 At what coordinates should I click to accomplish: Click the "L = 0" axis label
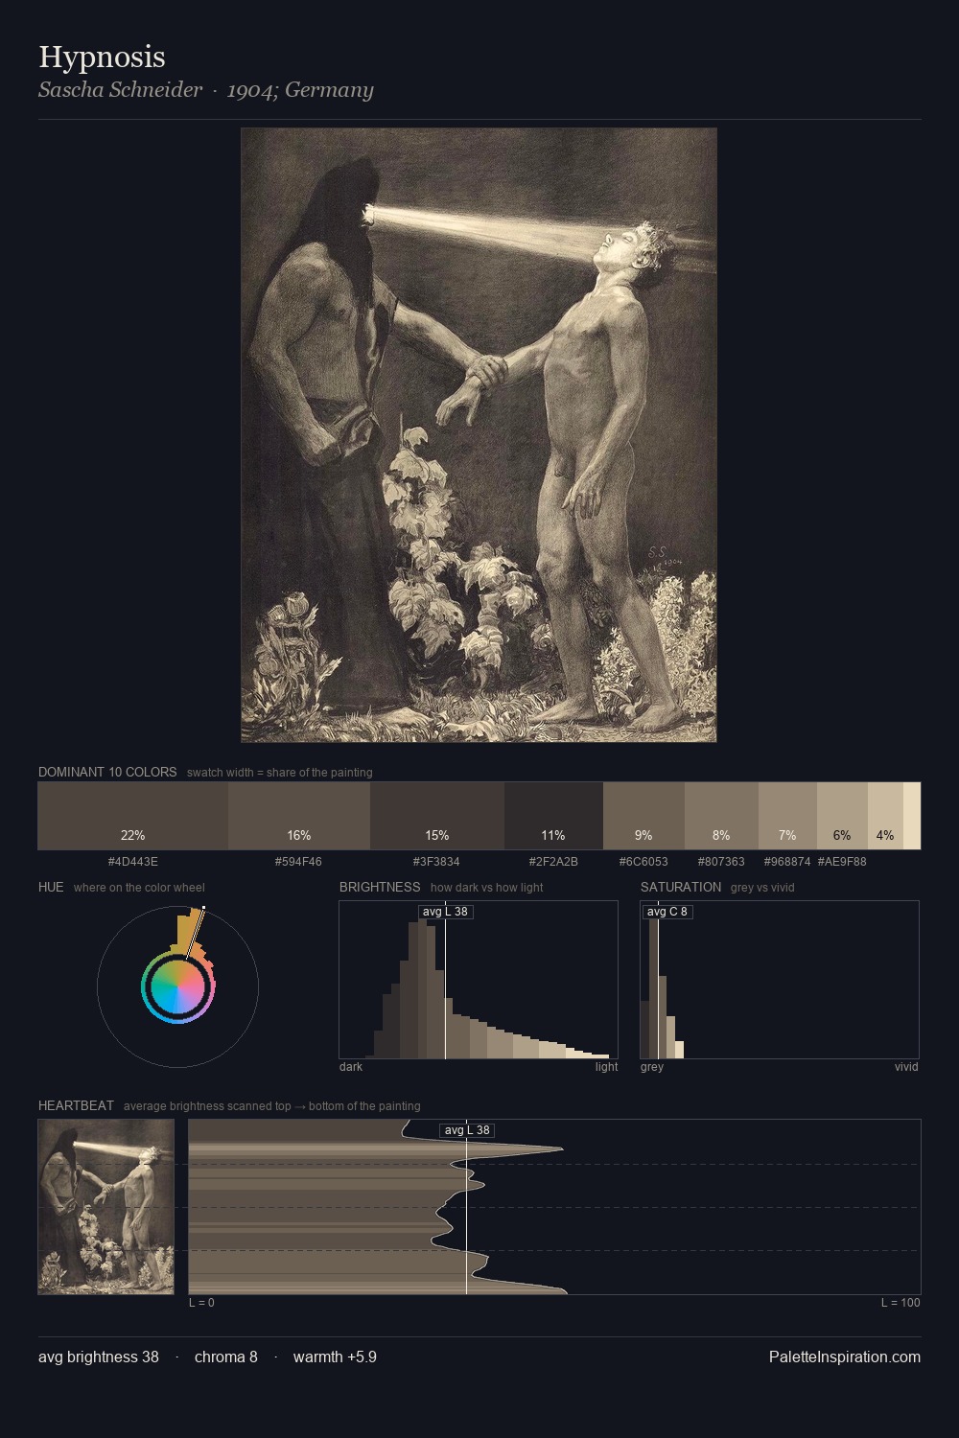[201, 1303]
